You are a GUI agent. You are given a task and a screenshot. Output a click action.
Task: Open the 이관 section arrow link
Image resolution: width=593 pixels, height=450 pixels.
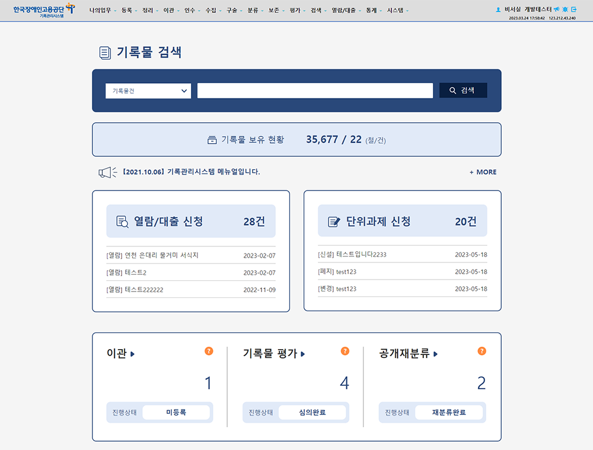[120, 353]
